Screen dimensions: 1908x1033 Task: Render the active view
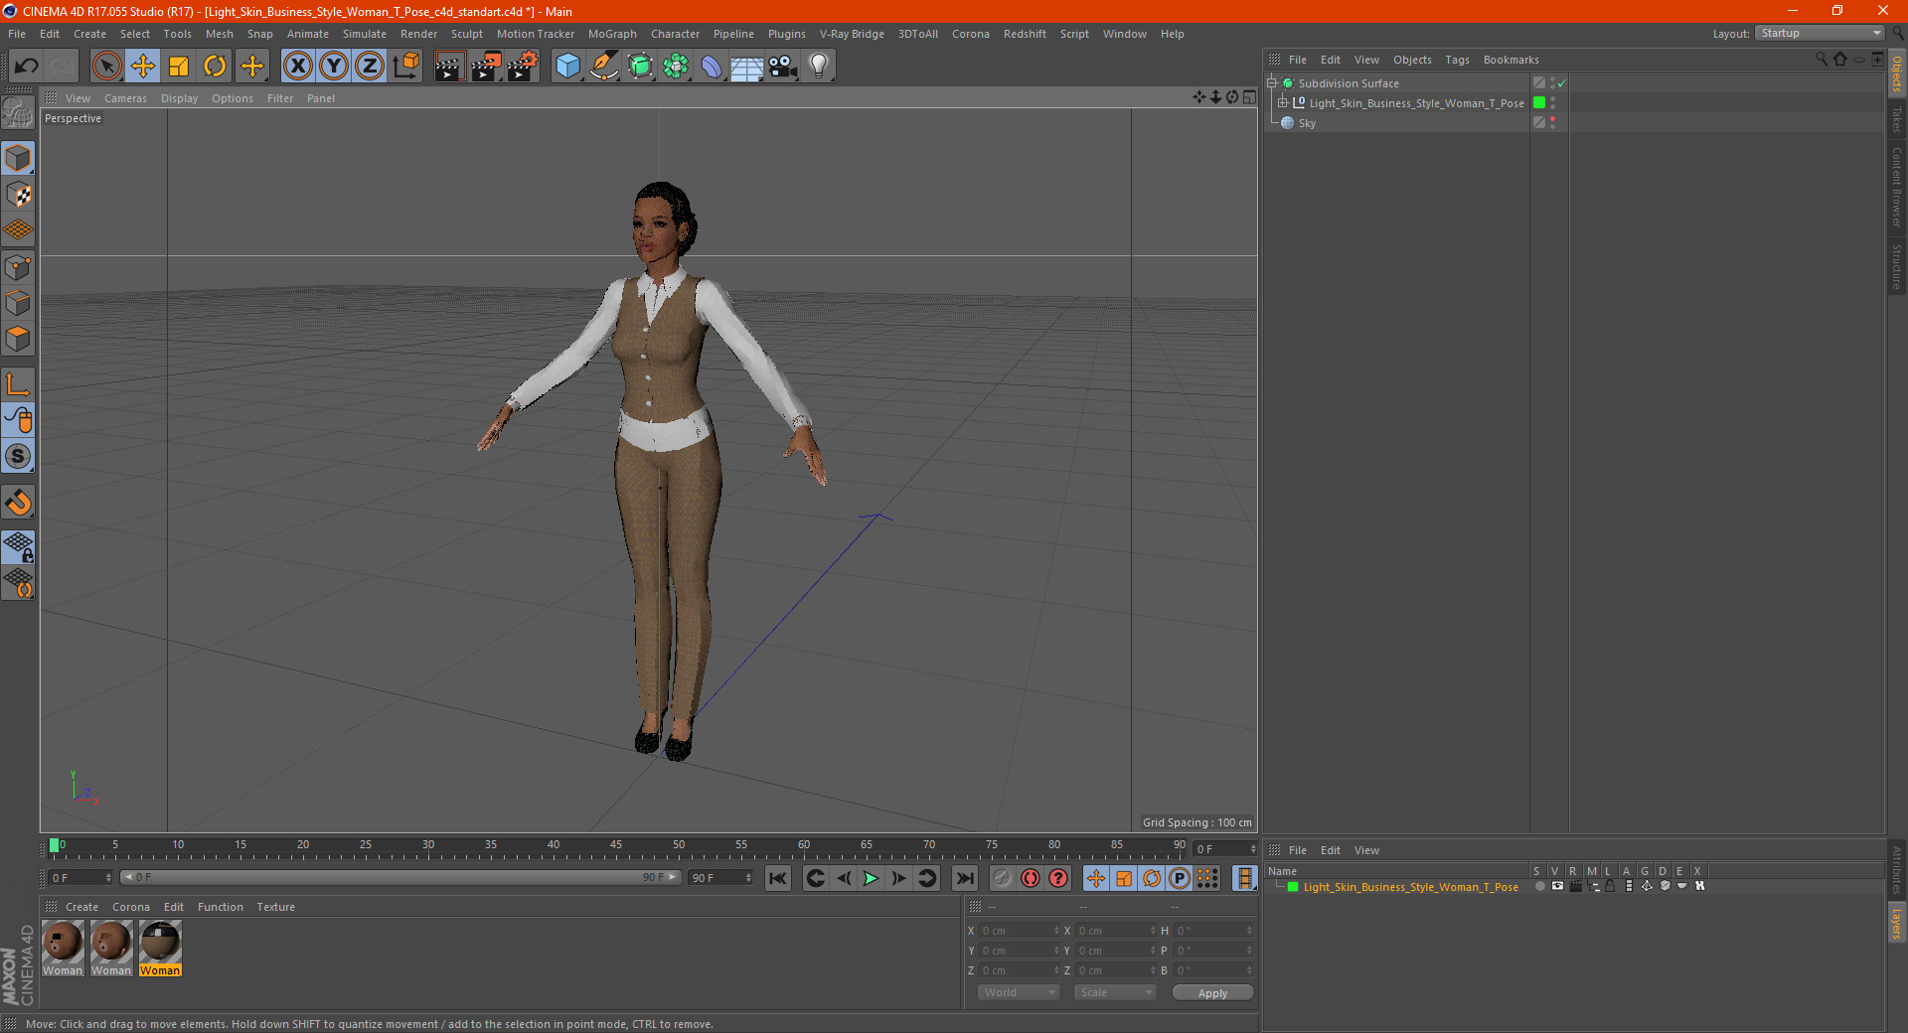449,67
